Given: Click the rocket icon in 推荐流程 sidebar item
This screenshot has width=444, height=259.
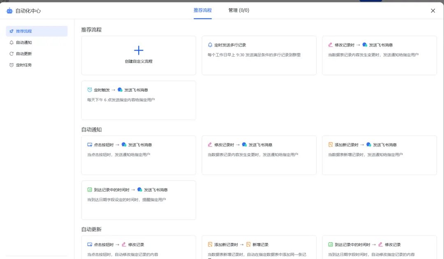Looking at the screenshot, I should pyautogui.click(x=12, y=31).
